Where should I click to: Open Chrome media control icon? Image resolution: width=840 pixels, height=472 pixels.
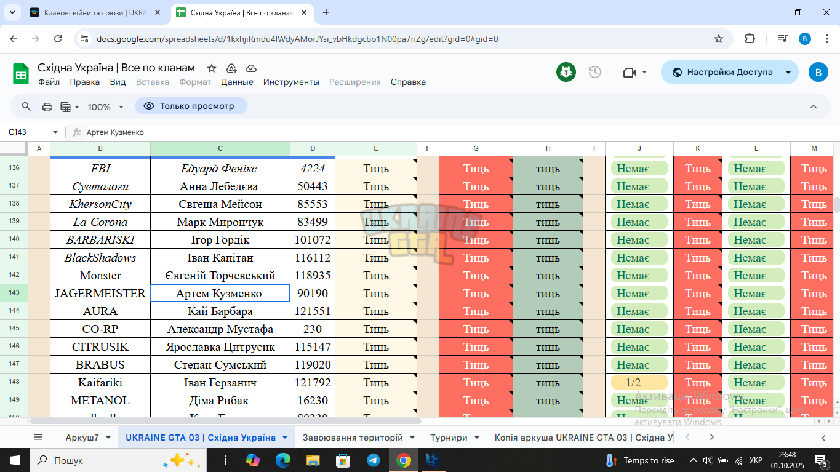pos(783,39)
